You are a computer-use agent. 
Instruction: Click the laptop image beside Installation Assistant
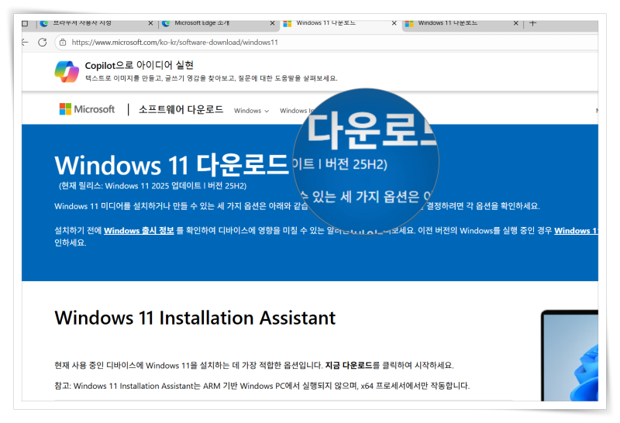point(570,356)
